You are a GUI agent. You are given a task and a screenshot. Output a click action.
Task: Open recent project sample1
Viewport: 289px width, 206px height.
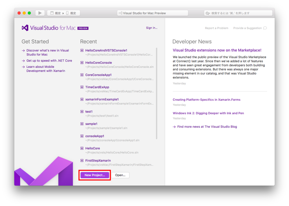point(91,124)
